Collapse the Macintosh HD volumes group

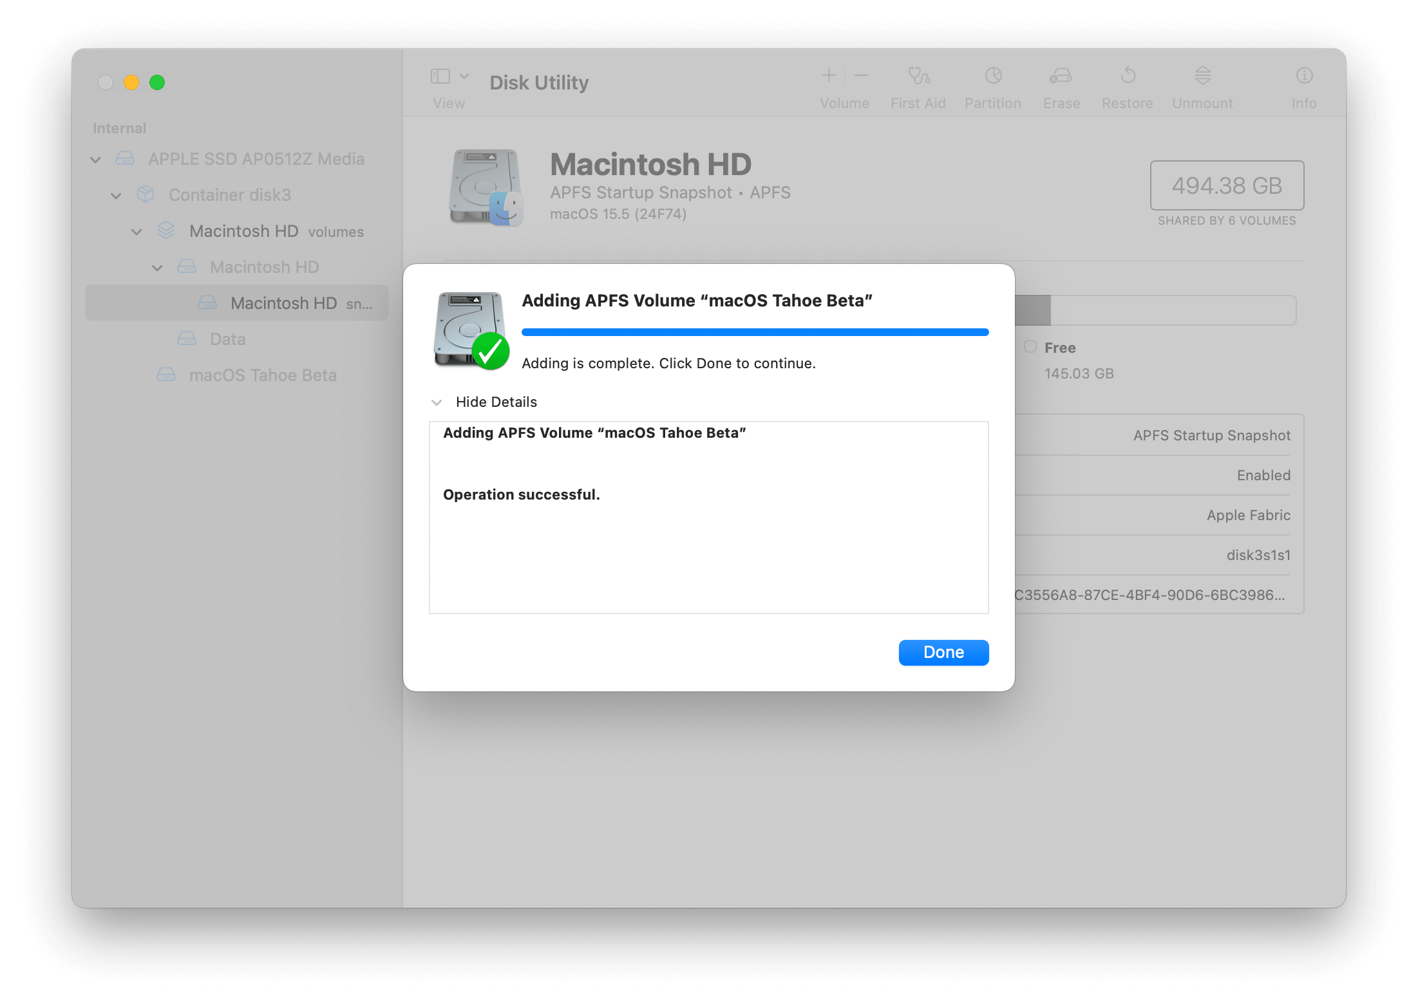137,232
